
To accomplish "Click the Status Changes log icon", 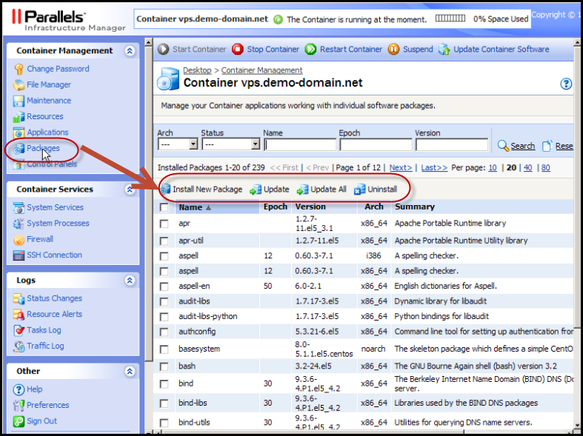I will point(19,298).
